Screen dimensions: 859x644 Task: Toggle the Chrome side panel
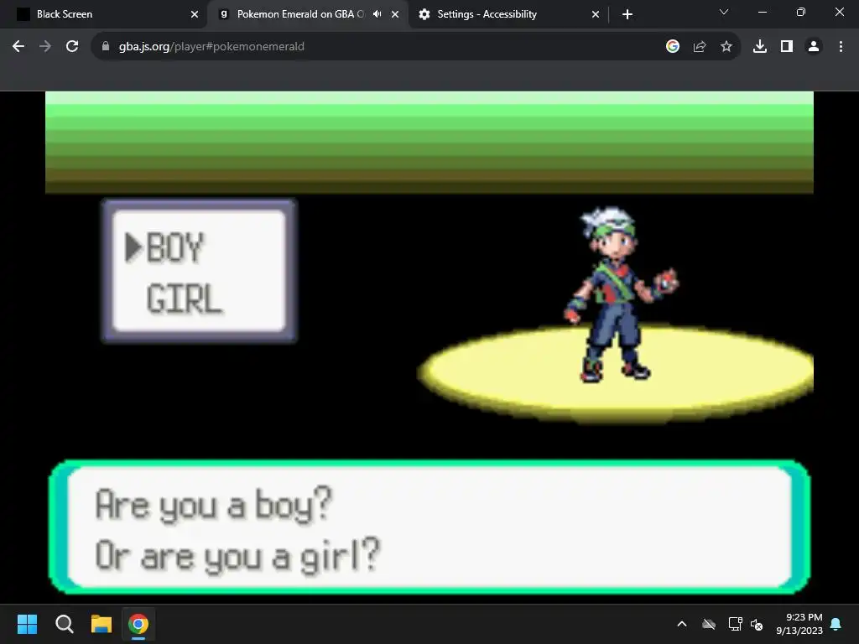(x=787, y=47)
